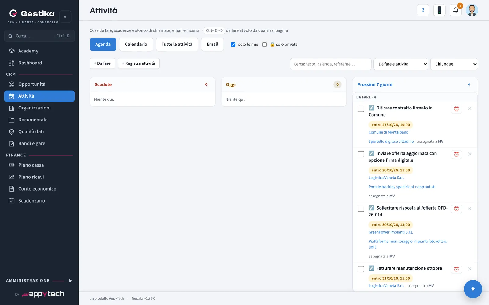Image resolution: width=489 pixels, height=305 pixels.
Task: Open the Chiunque assignee dropdown
Action: click(x=454, y=64)
